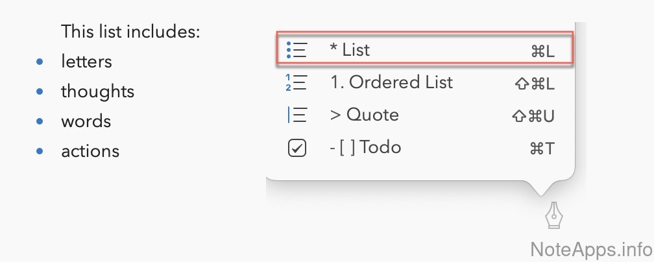
Task: Pick the "> Quote" menu option
Action: (x=364, y=115)
